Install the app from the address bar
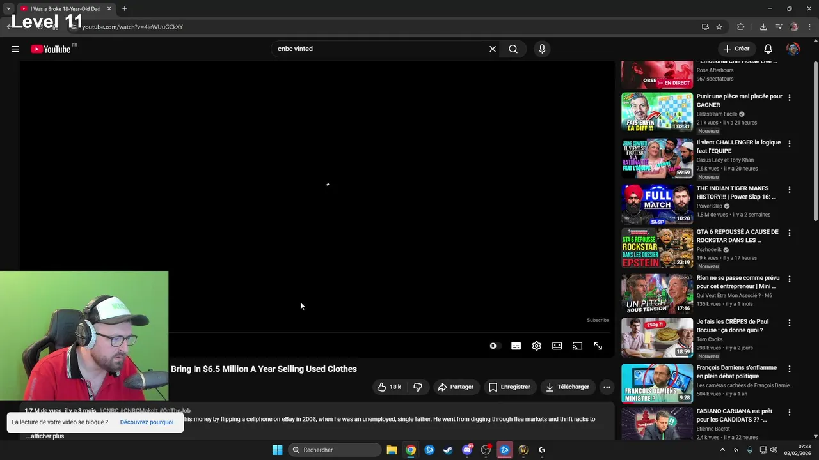 coord(705,27)
